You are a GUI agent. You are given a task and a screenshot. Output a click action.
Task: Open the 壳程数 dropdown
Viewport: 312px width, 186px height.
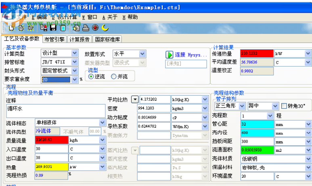click(x=270, y=115)
